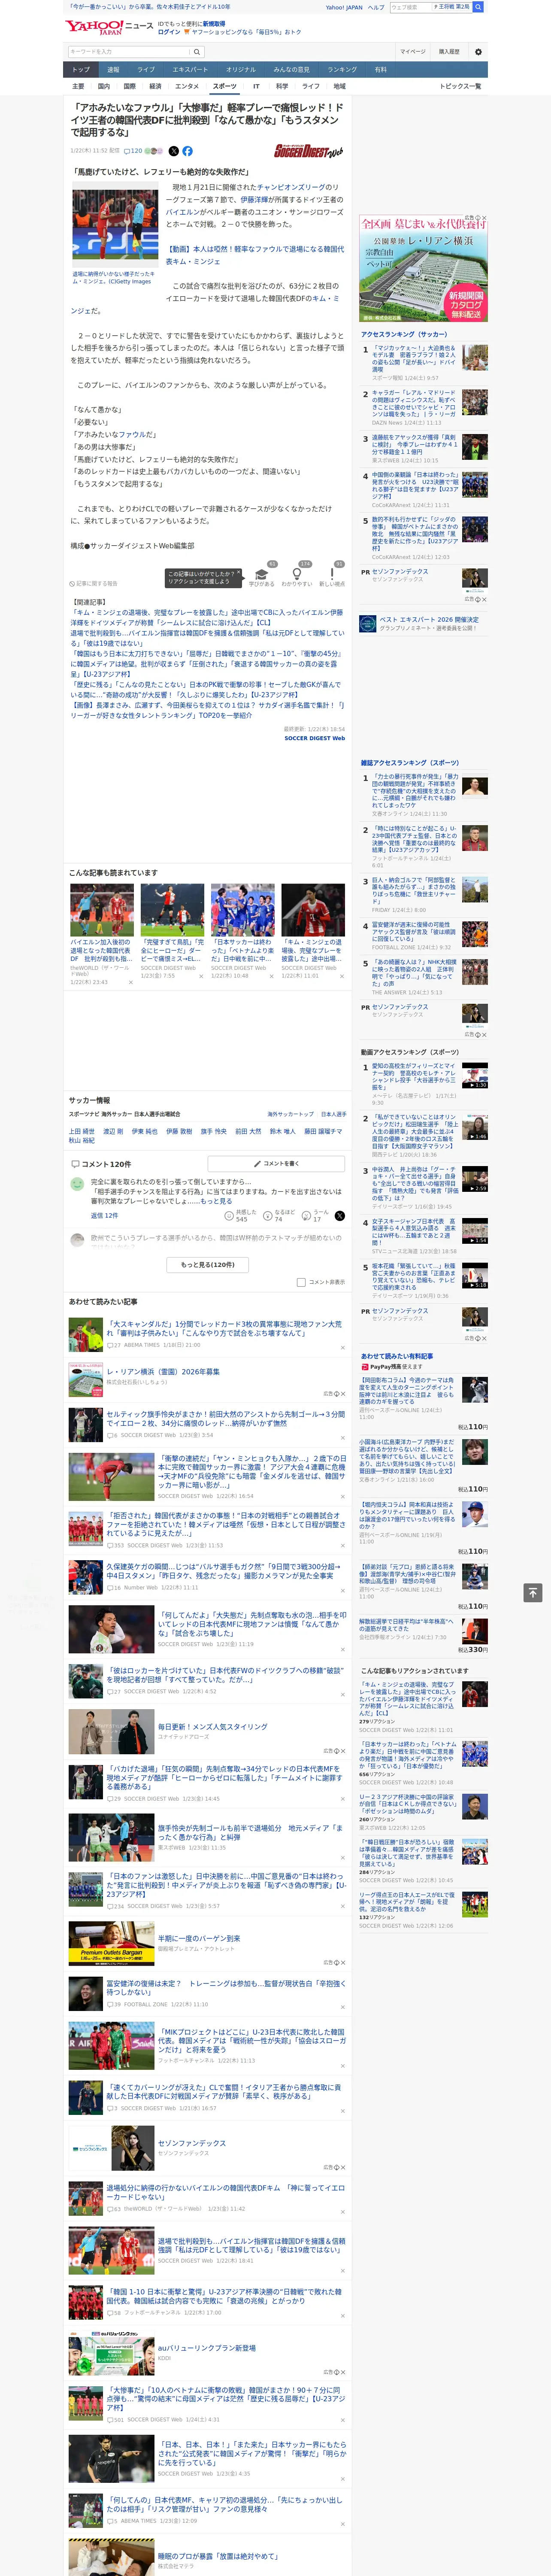Close the cemetery ad with X icon
551x2576 pixels.
click(484, 218)
